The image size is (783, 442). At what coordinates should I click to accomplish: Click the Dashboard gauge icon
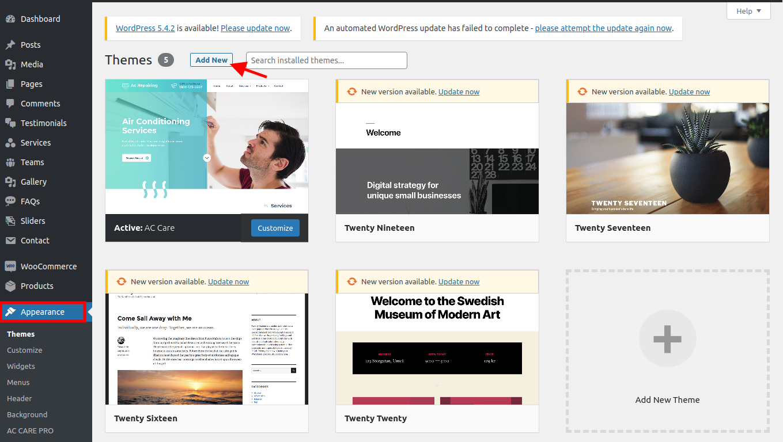click(x=10, y=19)
